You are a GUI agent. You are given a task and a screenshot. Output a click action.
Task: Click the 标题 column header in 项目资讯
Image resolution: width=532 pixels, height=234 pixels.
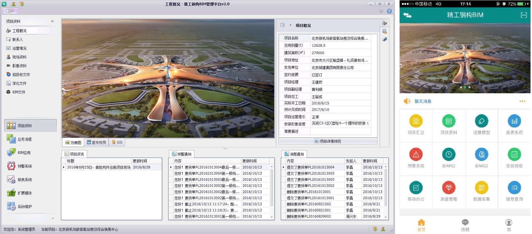pyautogui.click(x=99, y=161)
